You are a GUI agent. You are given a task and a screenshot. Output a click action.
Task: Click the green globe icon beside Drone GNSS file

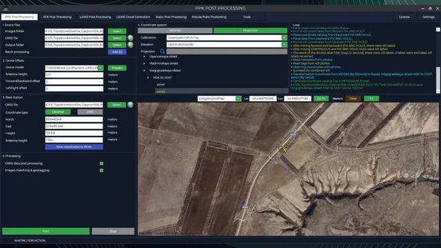pyautogui.click(x=130, y=38)
